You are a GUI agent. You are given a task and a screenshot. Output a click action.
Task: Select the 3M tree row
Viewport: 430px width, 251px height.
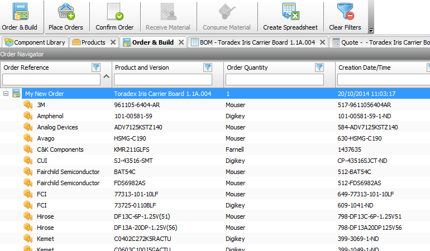coord(215,105)
